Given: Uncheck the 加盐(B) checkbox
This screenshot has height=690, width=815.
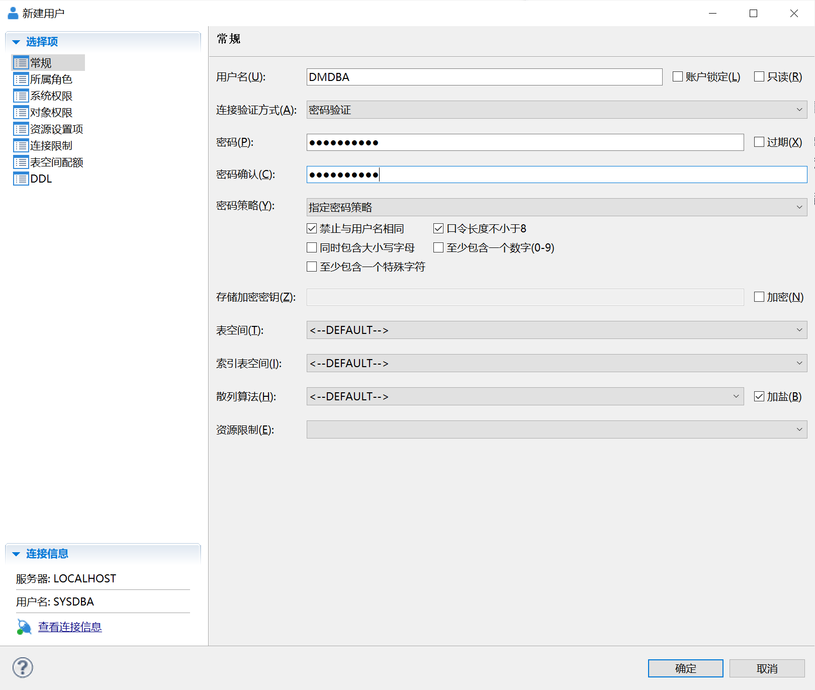Looking at the screenshot, I should coord(759,396).
